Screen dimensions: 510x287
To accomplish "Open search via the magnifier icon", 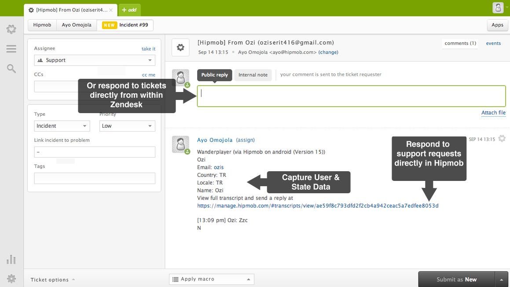I will [x=11, y=68].
